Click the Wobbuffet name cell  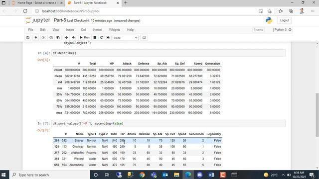tap(77, 153)
